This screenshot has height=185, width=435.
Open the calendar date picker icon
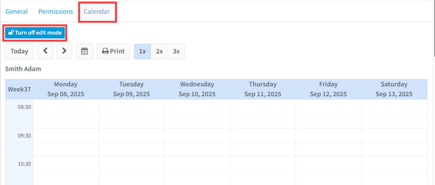tap(84, 51)
